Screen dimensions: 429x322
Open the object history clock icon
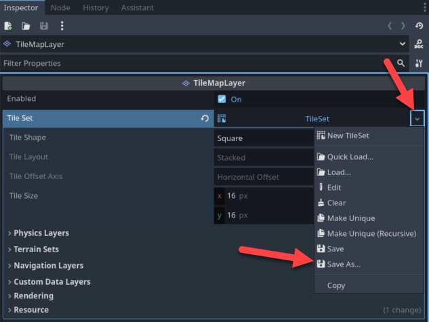click(419, 26)
